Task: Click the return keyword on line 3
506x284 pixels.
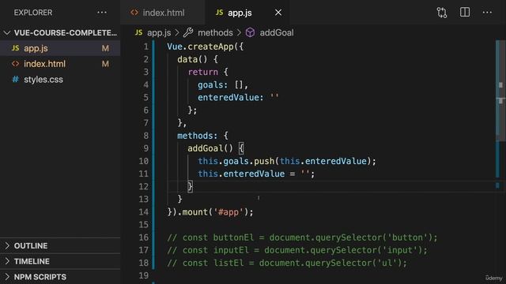Action: click(202, 72)
